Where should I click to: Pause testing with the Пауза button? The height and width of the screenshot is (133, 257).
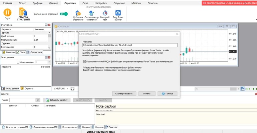pyautogui.click(x=7, y=14)
